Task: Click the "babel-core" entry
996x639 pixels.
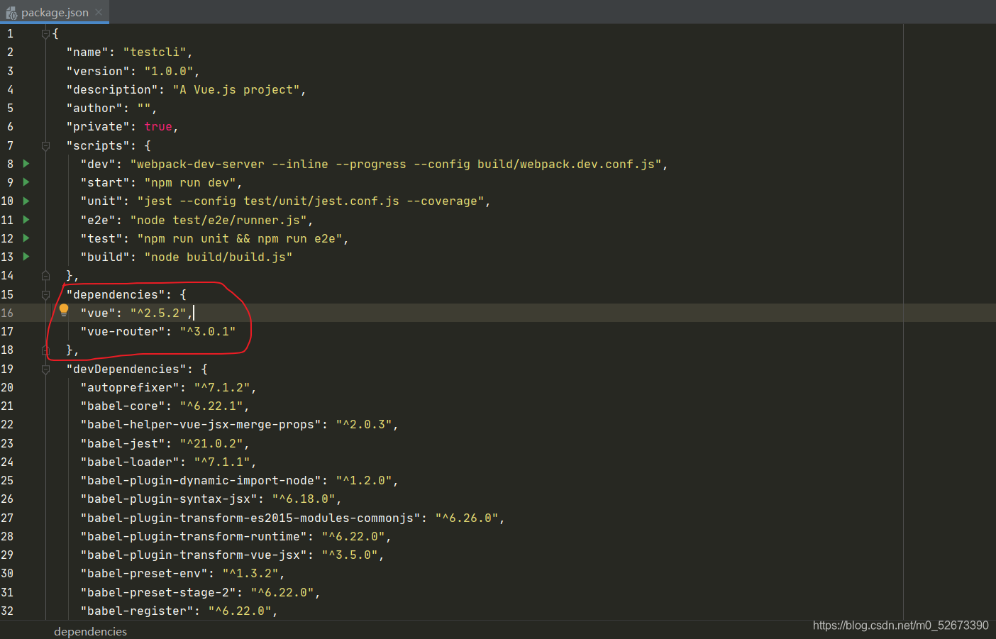Action: [165, 406]
